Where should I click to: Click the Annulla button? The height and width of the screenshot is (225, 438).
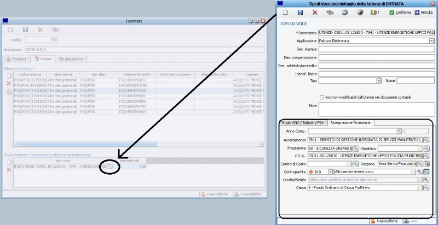[424, 13]
